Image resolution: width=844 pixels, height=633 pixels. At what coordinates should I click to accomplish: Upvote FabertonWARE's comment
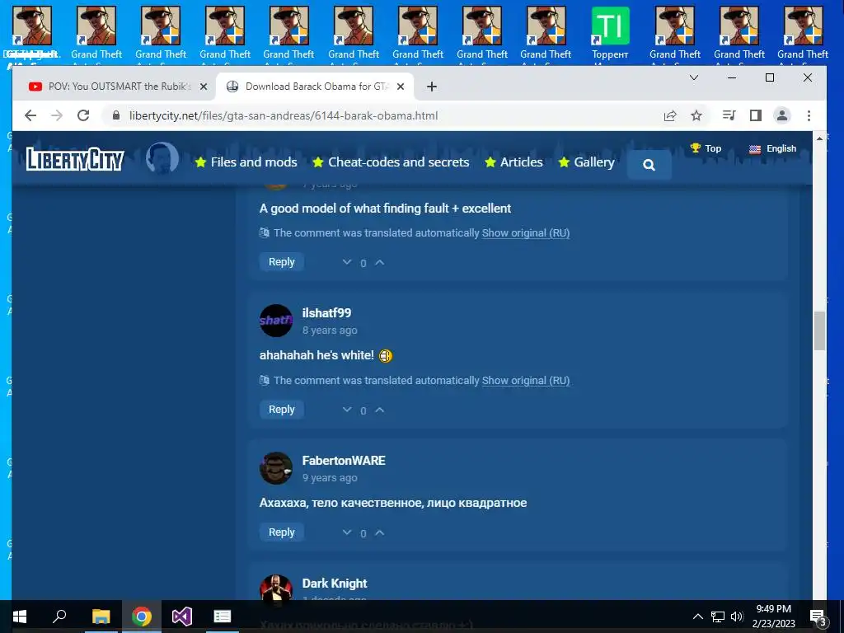[379, 532]
